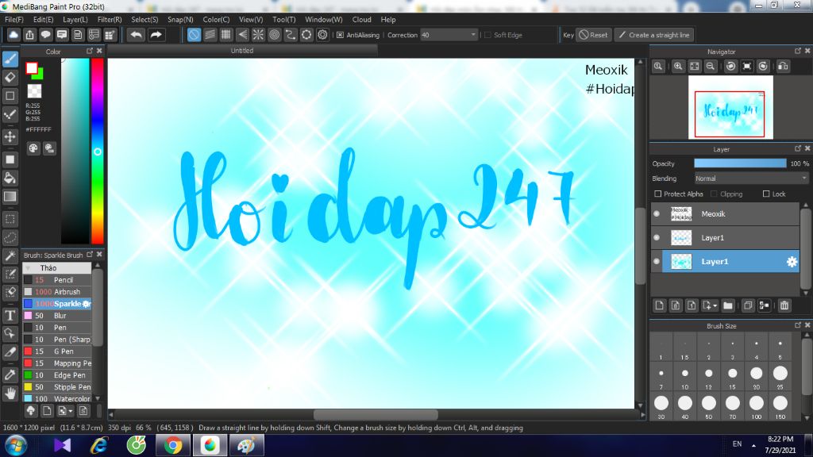813x457 pixels.
Task: Select the Bucket fill tool
Action: [x=10, y=179]
